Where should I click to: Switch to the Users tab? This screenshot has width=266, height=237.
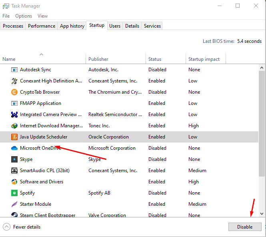coord(115,26)
